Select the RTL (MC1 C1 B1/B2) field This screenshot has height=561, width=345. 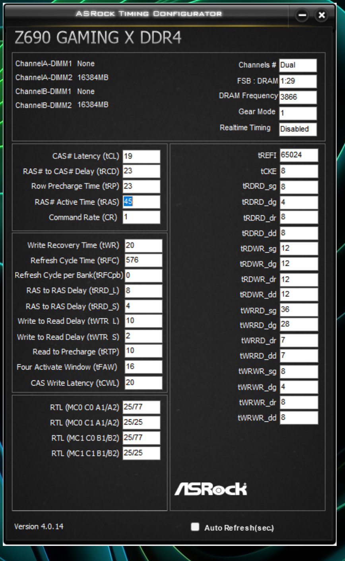point(141,453)
